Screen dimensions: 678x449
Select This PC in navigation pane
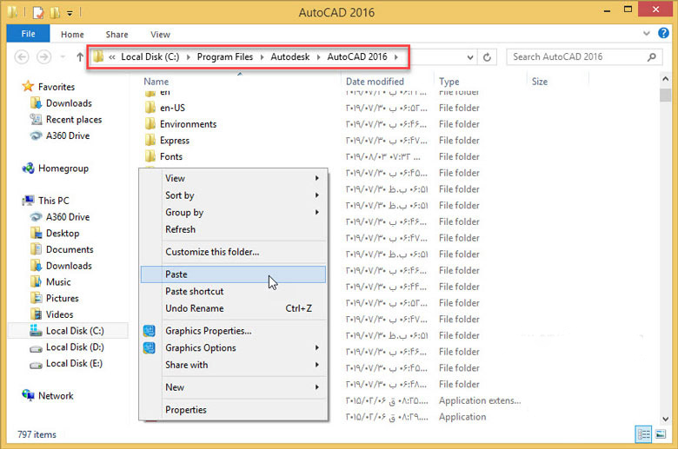click(46, 201)
